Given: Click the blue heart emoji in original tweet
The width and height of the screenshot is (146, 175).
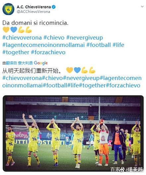Looking at the screenshot, I should tap(14, 30).
